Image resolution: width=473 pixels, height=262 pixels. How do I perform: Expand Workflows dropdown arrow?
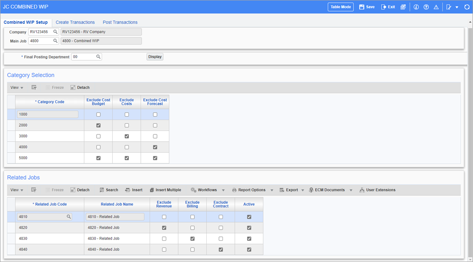point(223,190)
